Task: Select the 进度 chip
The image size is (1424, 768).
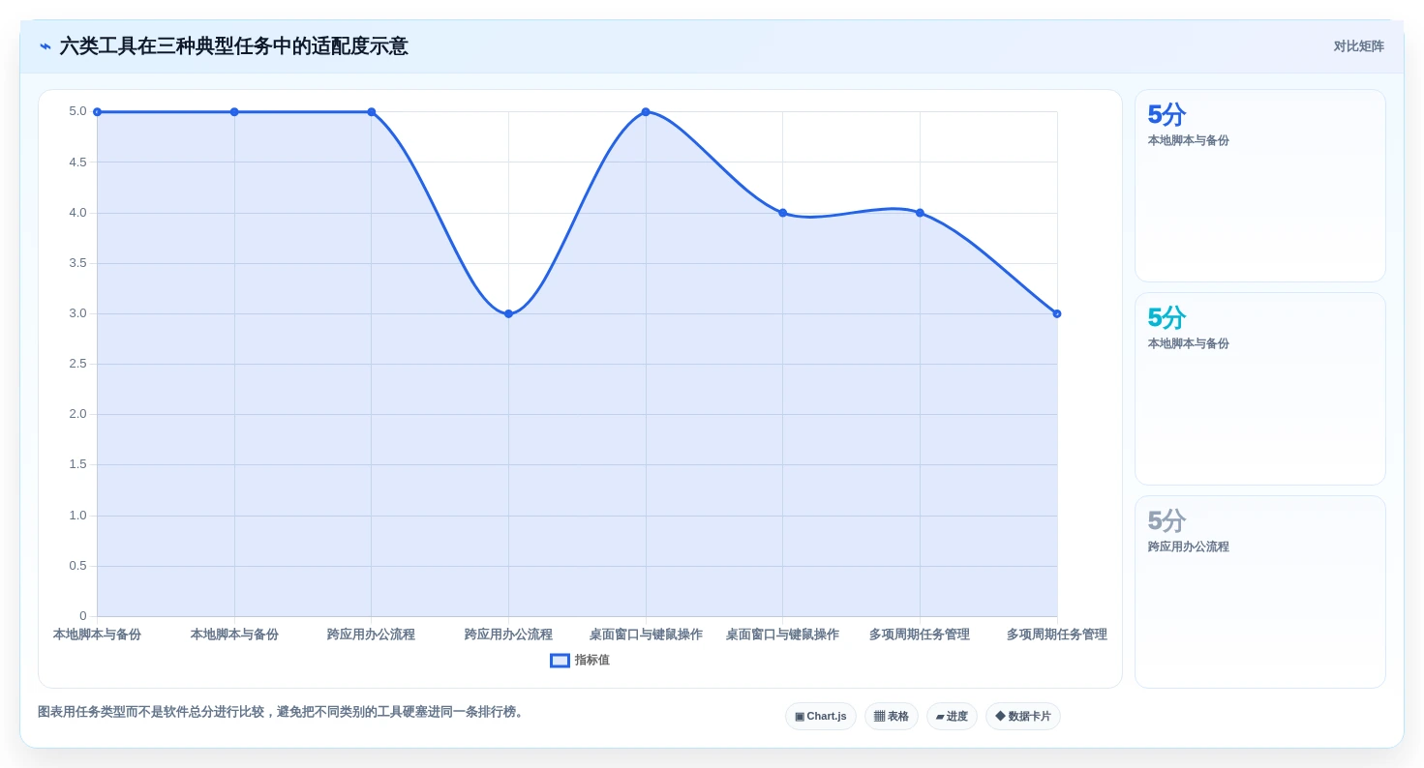Action: coord(952,717)
